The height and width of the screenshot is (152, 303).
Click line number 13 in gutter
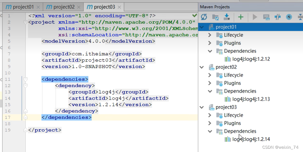8,92
